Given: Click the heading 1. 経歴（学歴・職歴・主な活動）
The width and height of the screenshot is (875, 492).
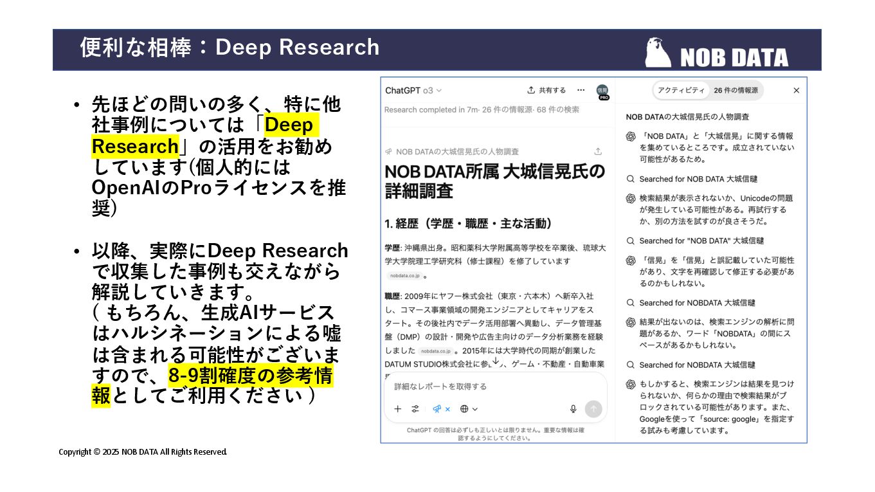Looking at the screenshot, I should [x=469, y=224].
